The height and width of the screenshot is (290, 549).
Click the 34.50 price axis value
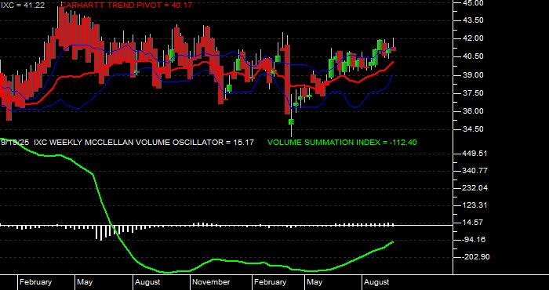473,129
